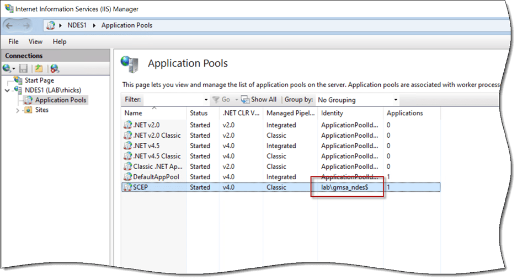Select the DefaultAppPool name
This screenshot has height=280, width=517.
[156, 177]
